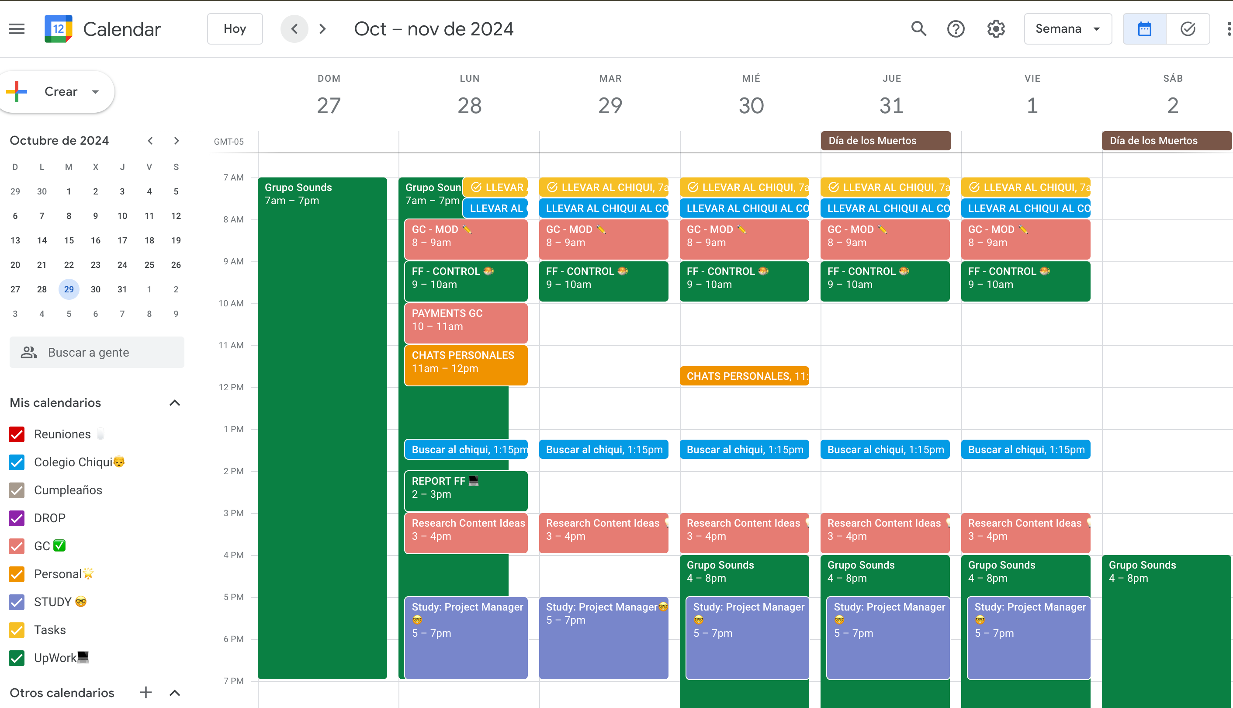This screenshot has height=708, width=1233.
Task: Open Monday's CHATS PERSONALES 11am event
Action: coord(466,365)
